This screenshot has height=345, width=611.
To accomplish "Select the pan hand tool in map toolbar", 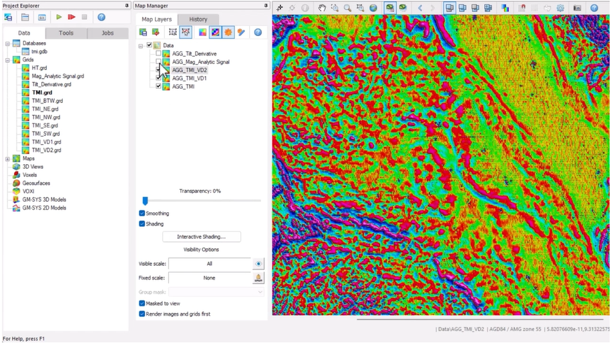I will [x=322, y=8].
